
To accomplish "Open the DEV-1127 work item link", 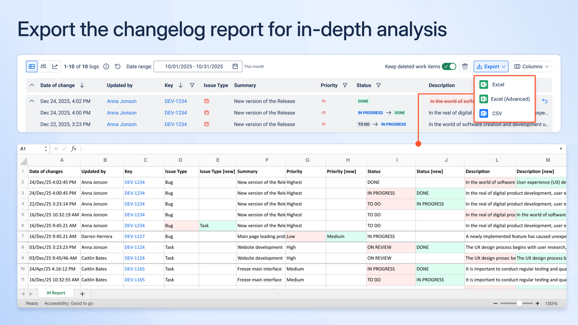I will click(x=134, y=236).
